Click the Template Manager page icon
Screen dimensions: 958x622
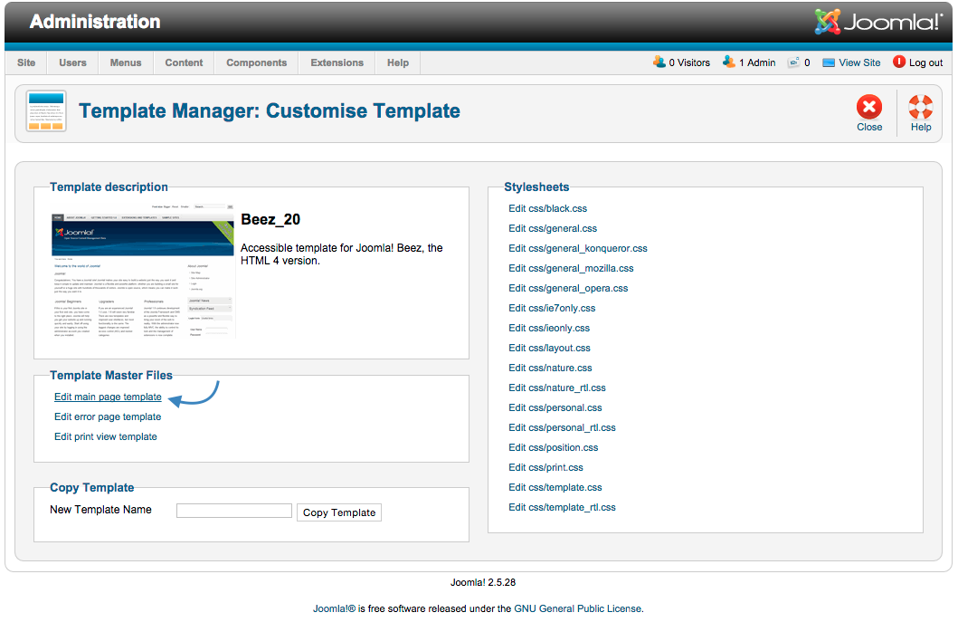[x=46, y=110]
